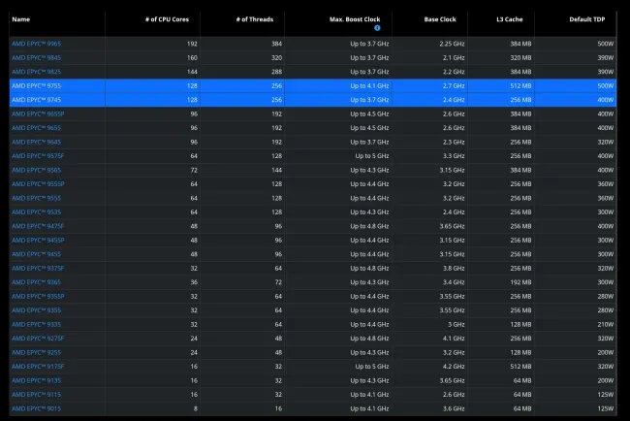
Task: Click the AMD EPYC 9365 link
Action: pyautogui.click(x=36, y=281)
